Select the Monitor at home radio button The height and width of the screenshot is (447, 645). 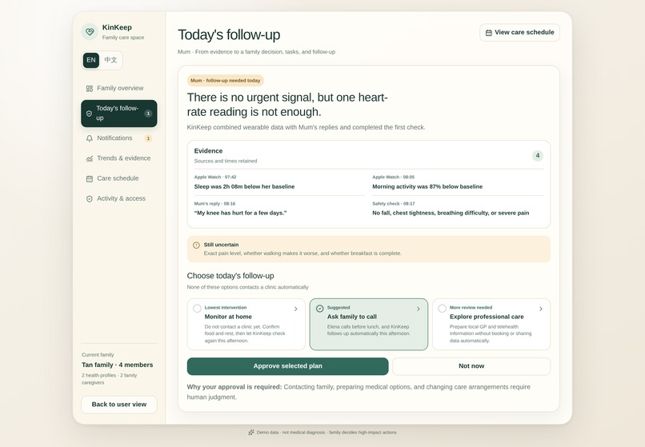tap(197, 309)
